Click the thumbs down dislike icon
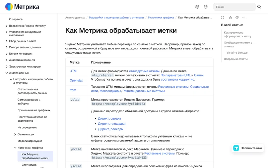Screen dimensions: 268x168 237,18
